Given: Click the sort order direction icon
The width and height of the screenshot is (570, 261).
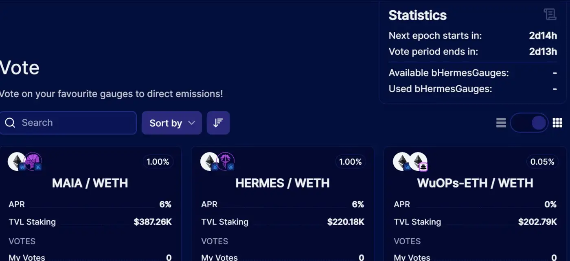Looking at the screenshot, I should point(218,123).
